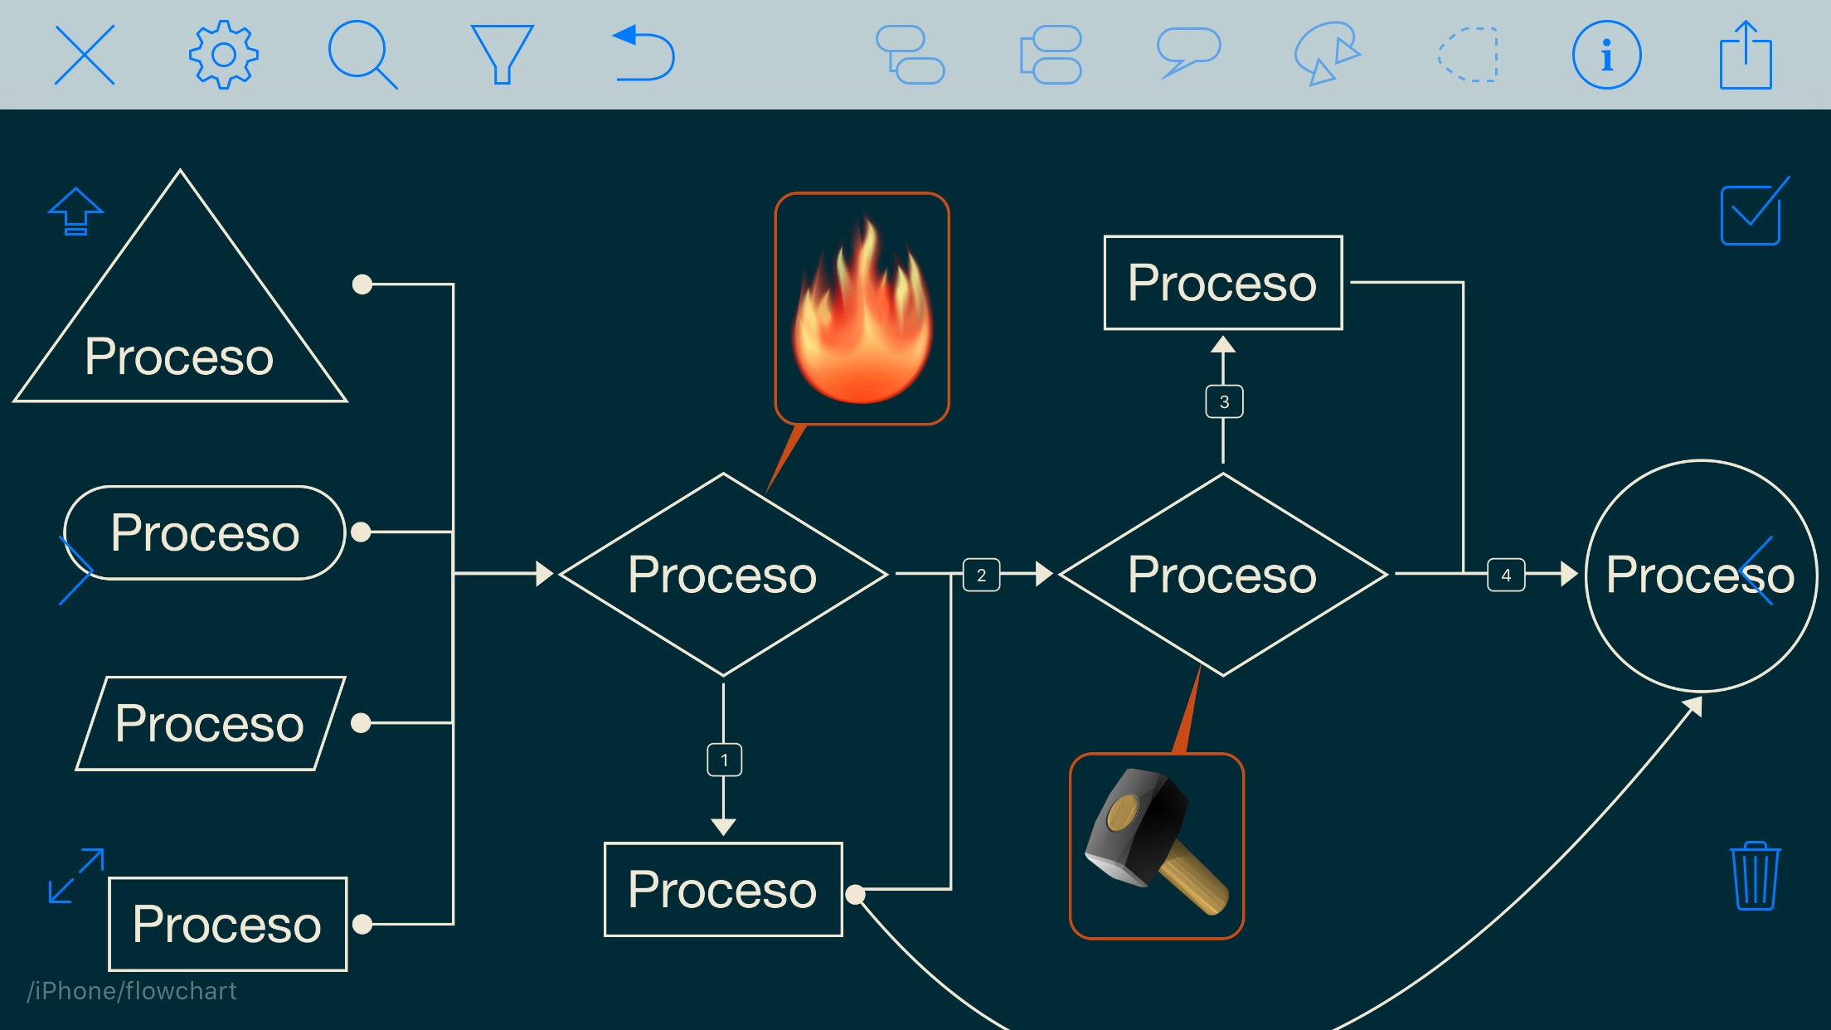
Task: Add a sibling node with bracketed-pills icon
Action: [1051, 55]
